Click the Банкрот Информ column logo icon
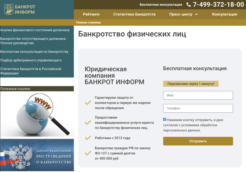Image resolution: width=246 pixels, height=172 pixels. 9,9
